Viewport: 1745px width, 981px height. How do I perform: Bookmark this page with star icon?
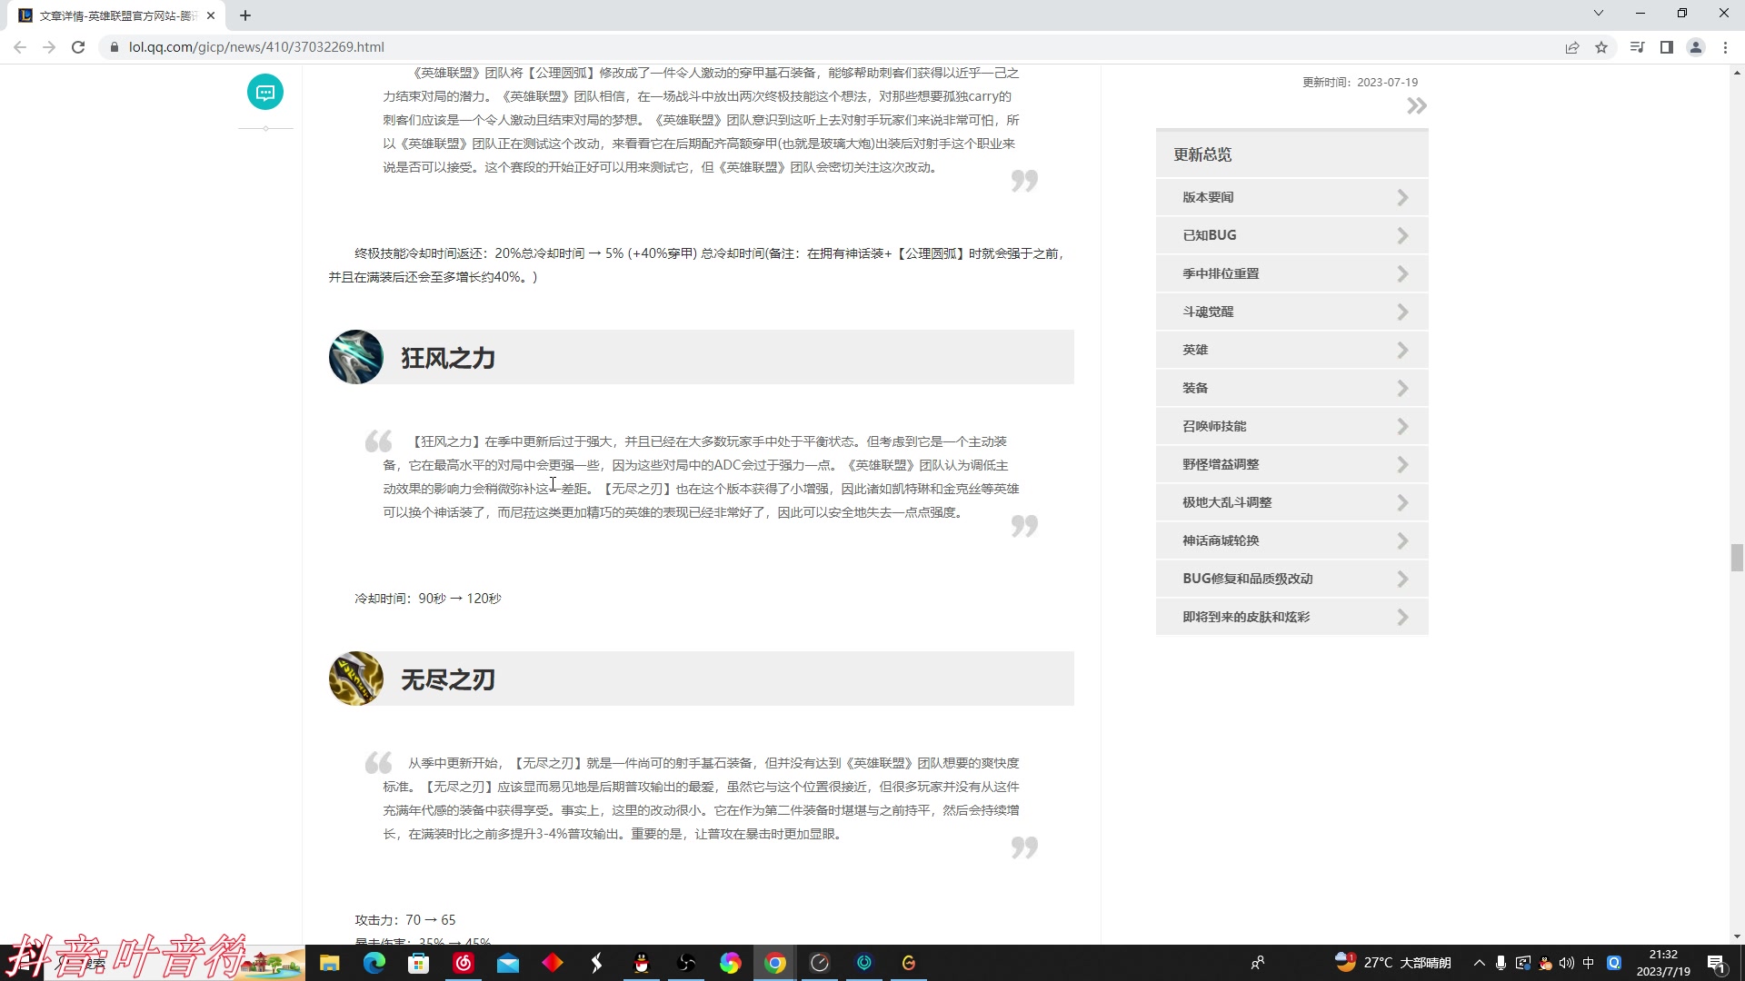[1601, 47]
